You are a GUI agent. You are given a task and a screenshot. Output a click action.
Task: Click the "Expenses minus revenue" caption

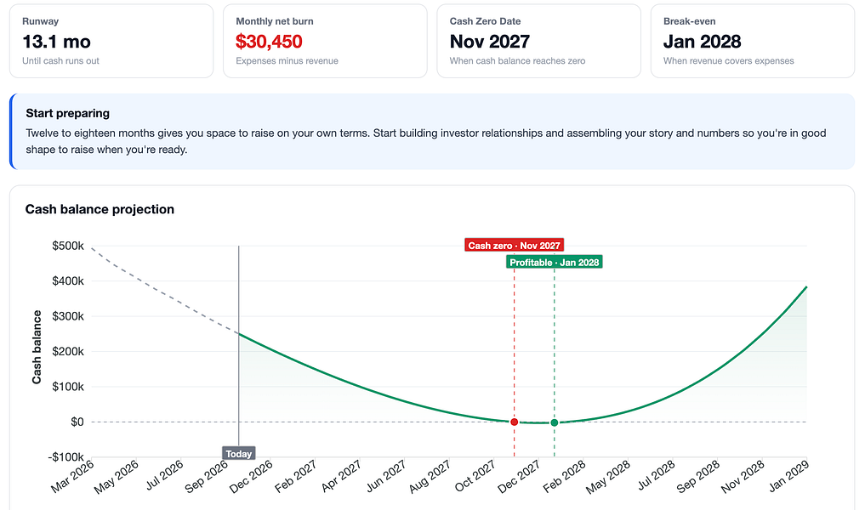287,60
